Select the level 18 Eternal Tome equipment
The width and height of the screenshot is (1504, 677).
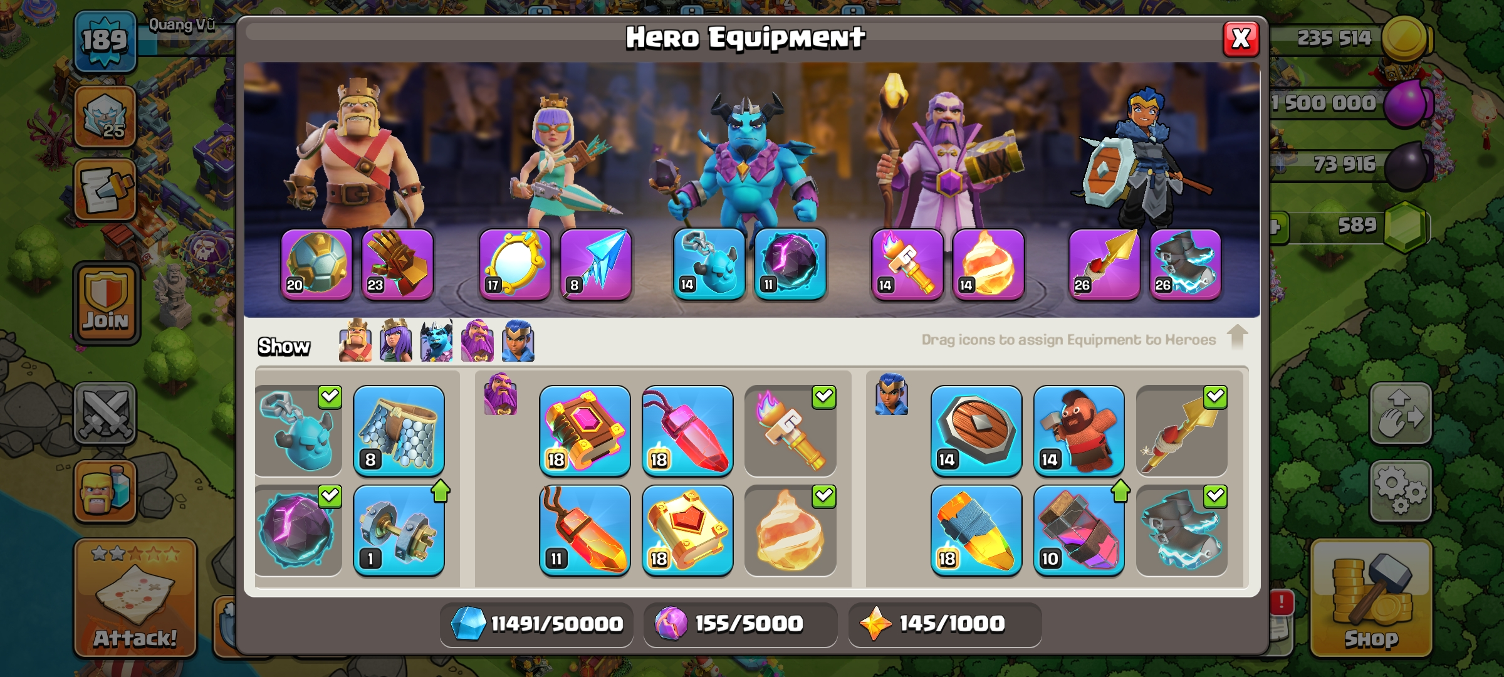585,431
